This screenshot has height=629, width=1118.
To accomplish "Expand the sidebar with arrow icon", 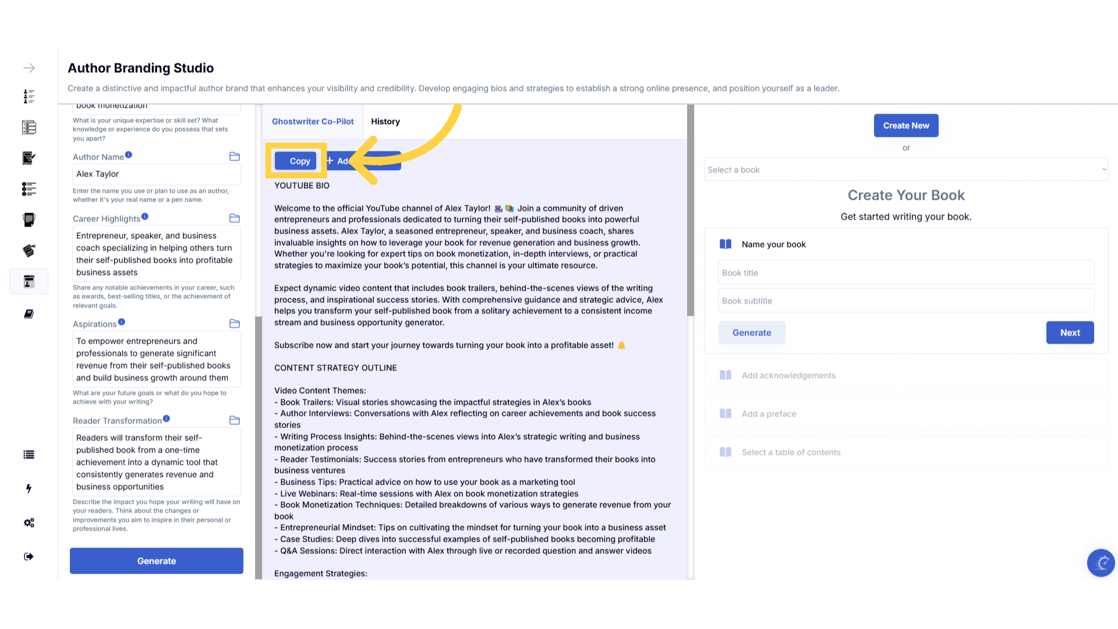I will 29,68.
